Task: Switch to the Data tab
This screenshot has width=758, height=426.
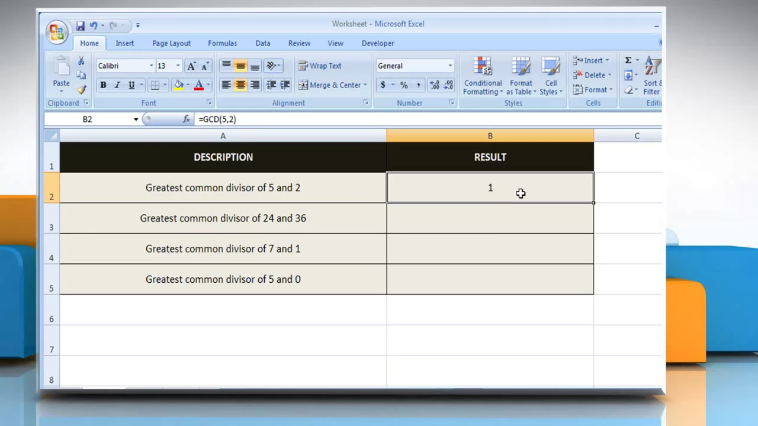Action: click(x=263, y=43)
